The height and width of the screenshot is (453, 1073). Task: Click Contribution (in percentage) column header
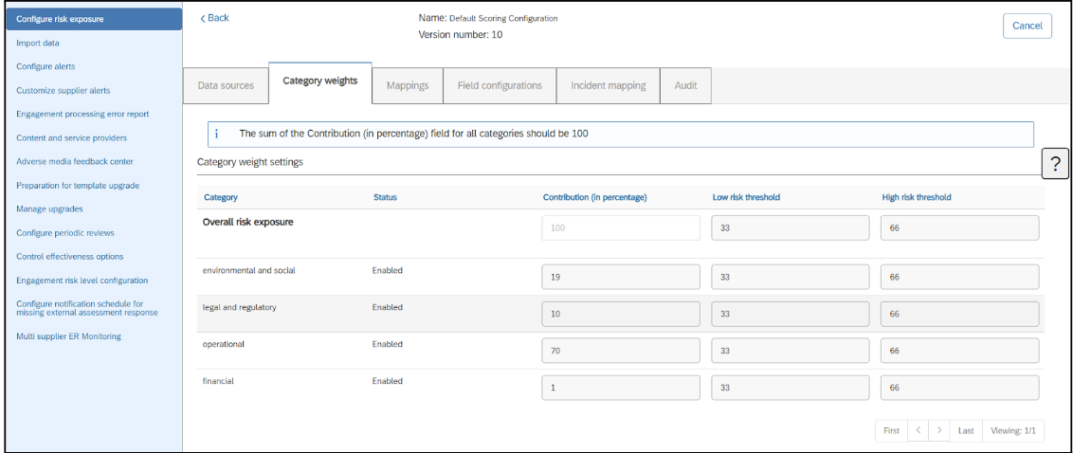point(594,197)
